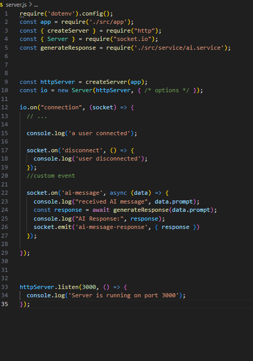This screenshot has height=361, width=253.
Task: Click line number 33 in the gutter
Action: (x=4, y=287)
